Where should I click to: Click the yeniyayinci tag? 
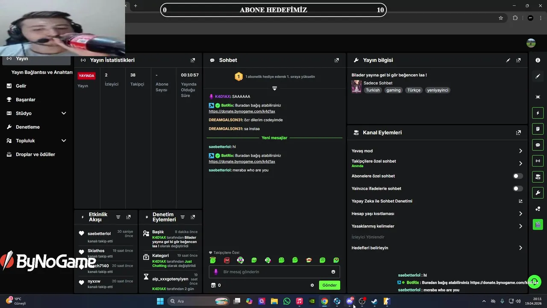tap(437, 90)
